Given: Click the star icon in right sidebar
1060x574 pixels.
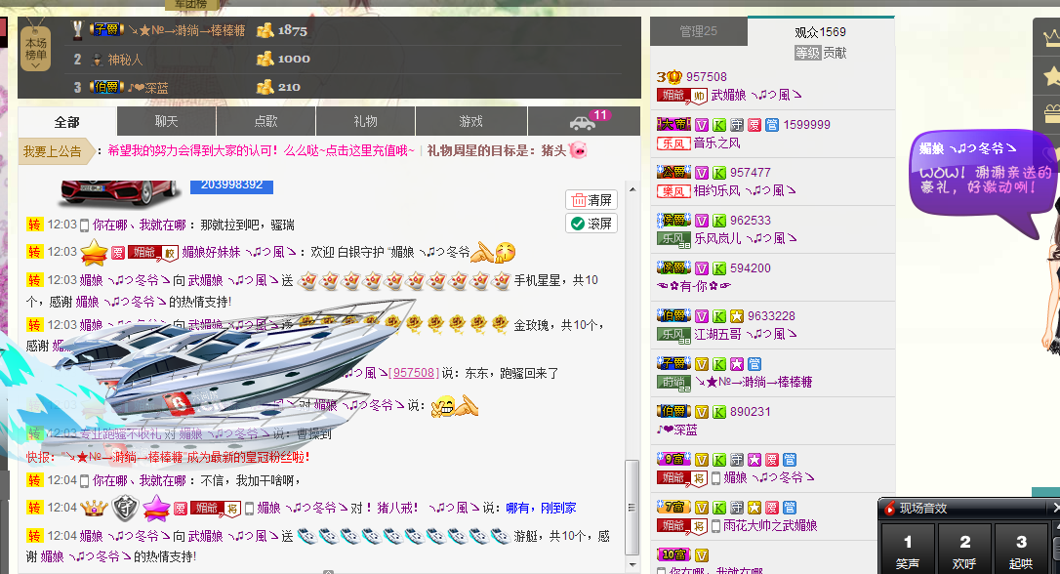Looking at the screenshot, I should pyautogui.click(x=1052, y=75).
